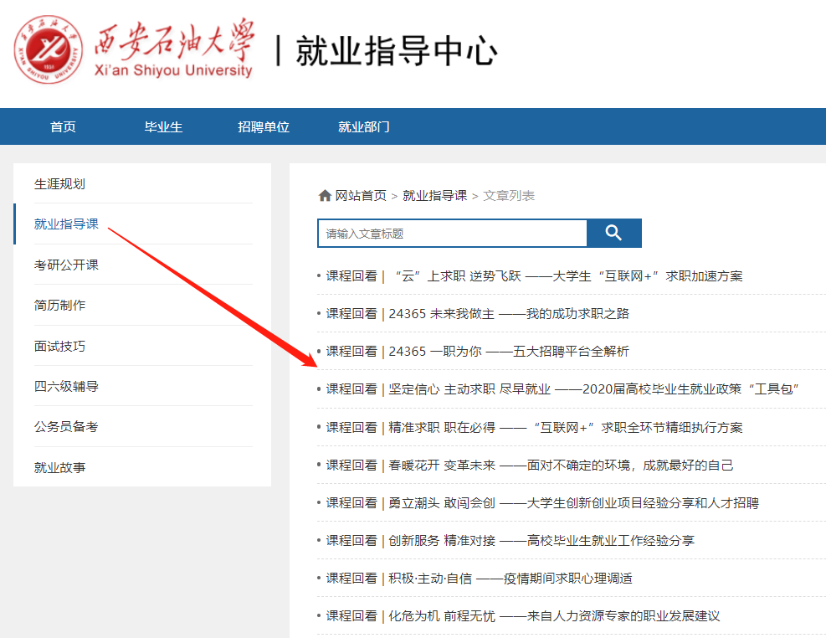Open 面试技巧 sidebar item
The image size is (826, 638).
(59, 346)
